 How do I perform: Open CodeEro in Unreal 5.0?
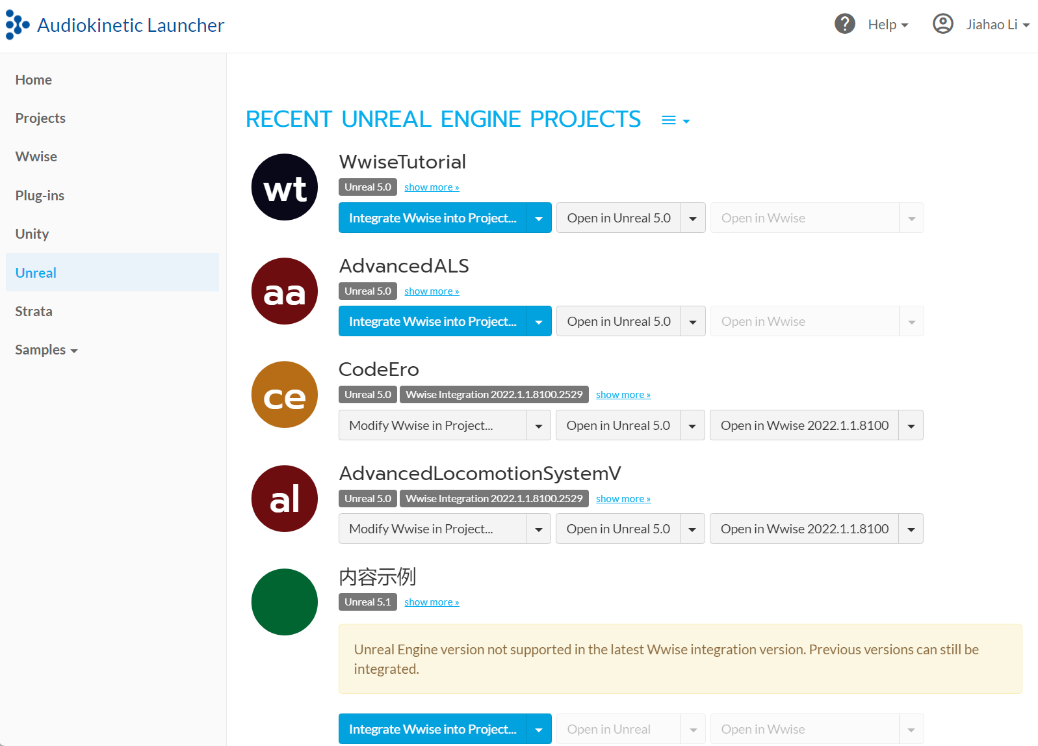pos(618,425)
